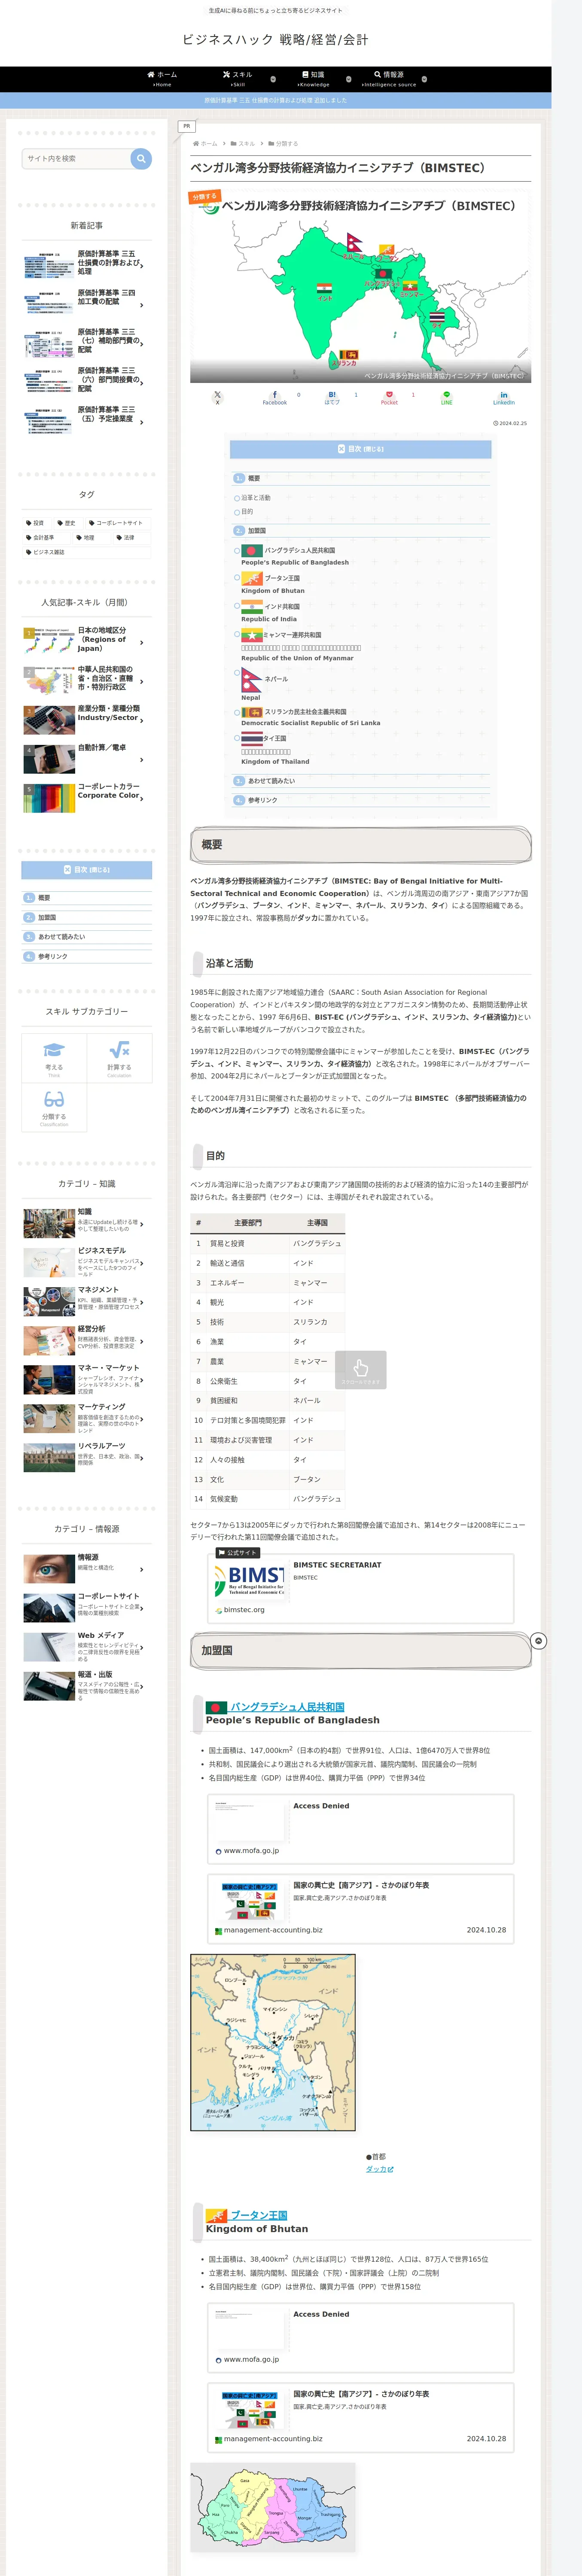Collapse the sidebar 目次 table of contents
The image size is (582, 2576).
coord(87,870)
